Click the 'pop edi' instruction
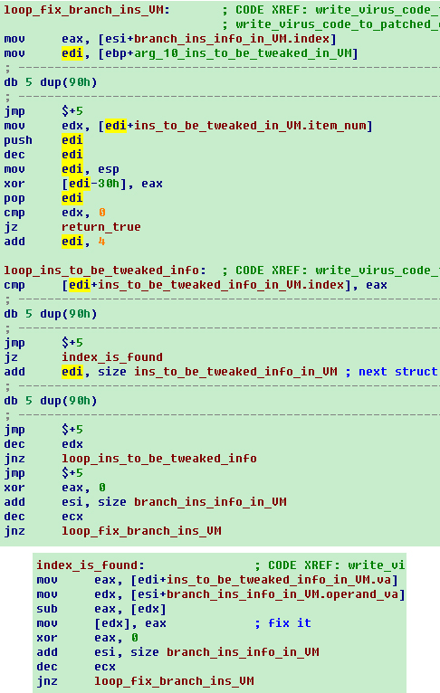 [x=43, y=198]
